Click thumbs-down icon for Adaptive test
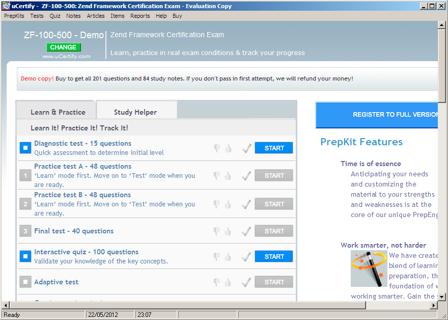 [217, 282]
